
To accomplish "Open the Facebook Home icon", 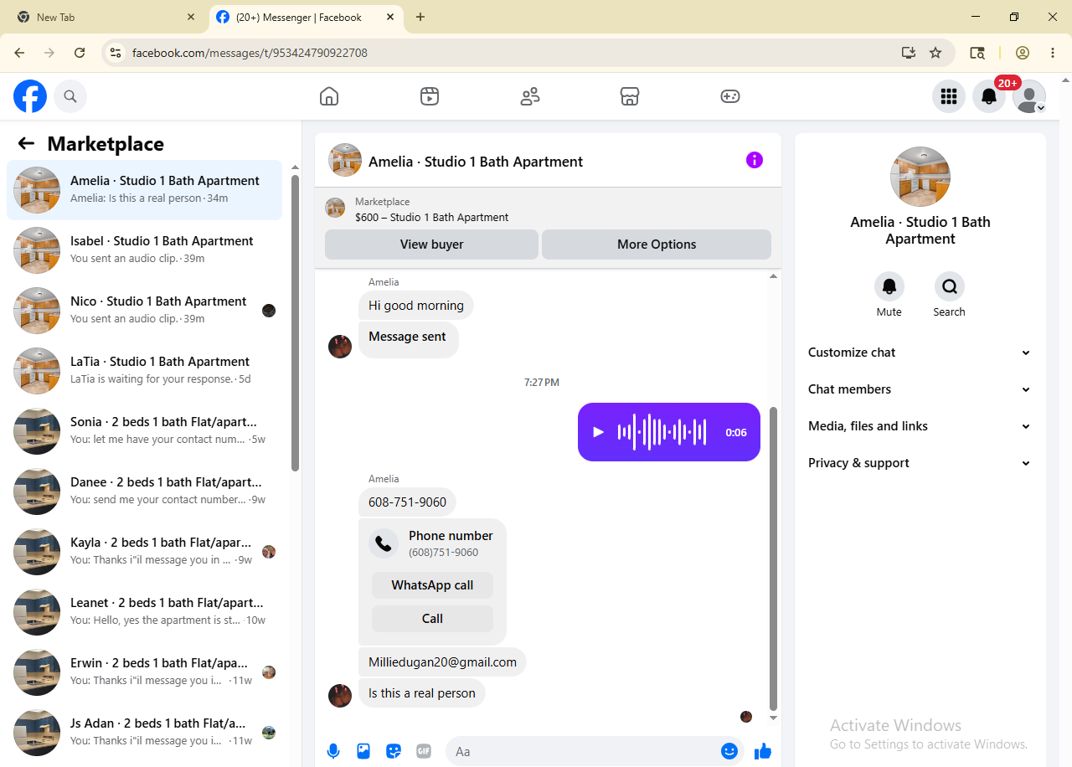I will coord(329,96).
